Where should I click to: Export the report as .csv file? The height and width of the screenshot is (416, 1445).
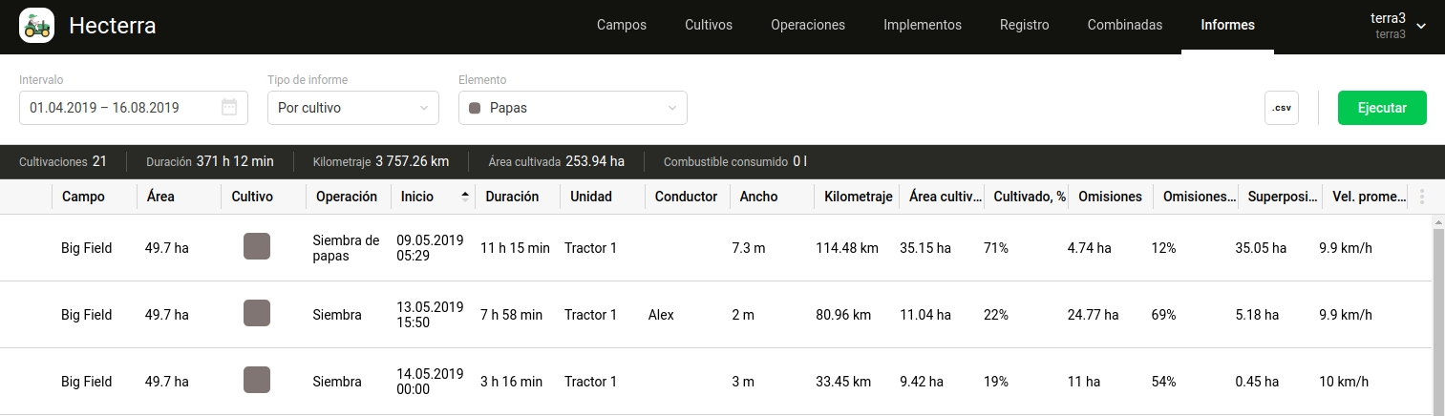(x=1282, y=108)
